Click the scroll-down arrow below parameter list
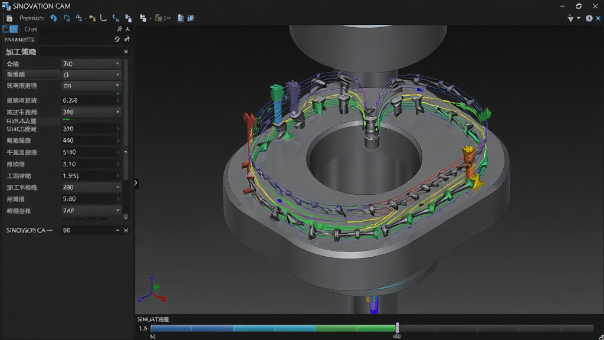Image resolution: width=604 pixels, height=340 pixels. pos(126,217)
